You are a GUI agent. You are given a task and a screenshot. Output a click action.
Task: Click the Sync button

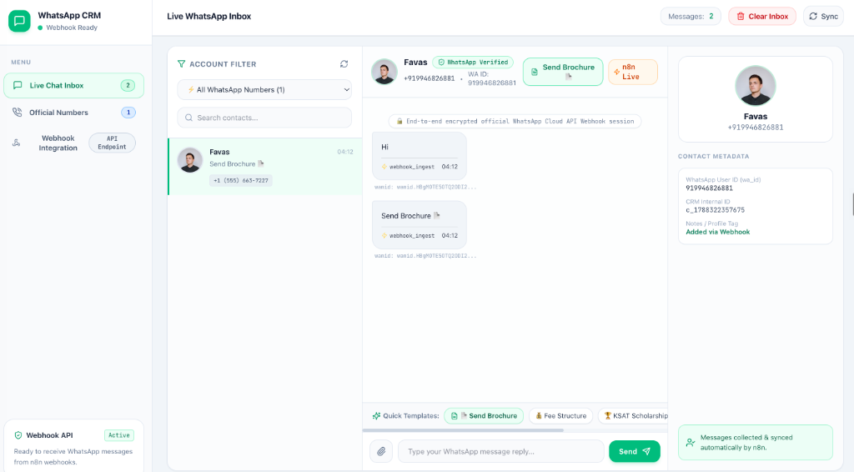pyautogui.click(x=823, y=17)
